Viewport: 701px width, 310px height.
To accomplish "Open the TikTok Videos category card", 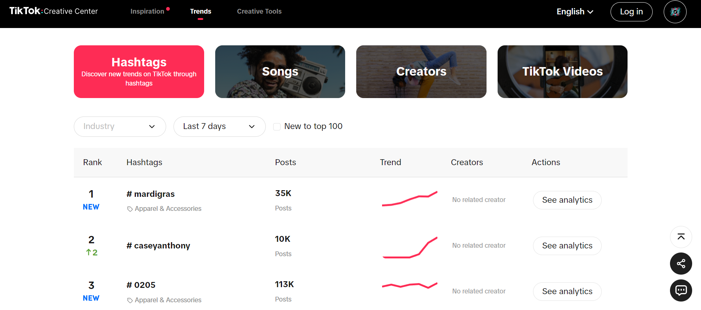I will click(x=562, y=72).
